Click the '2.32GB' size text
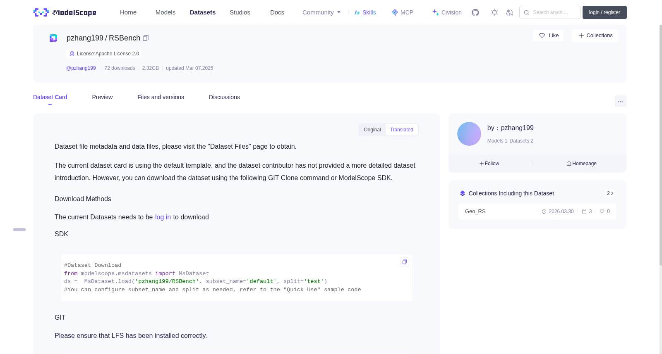This screenshot has width=662, height=354. [151, 68]
